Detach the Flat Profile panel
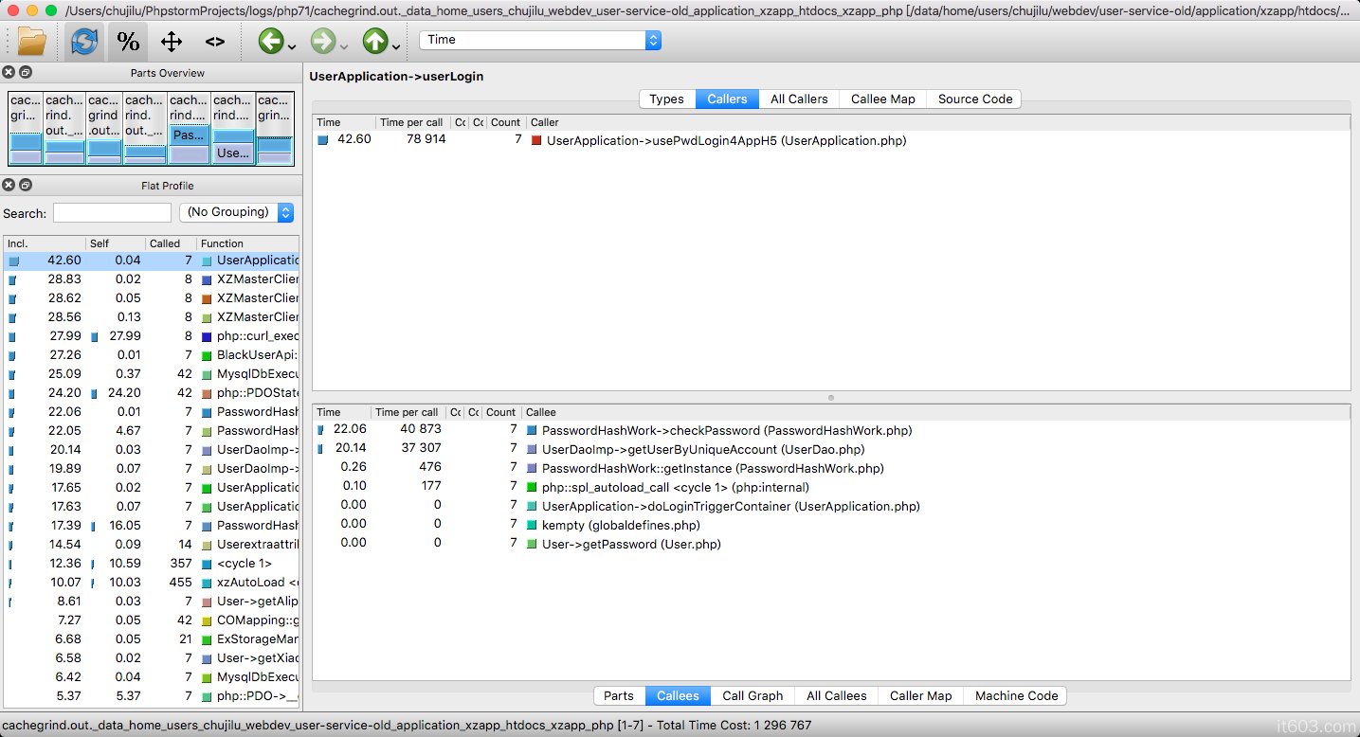This screenshot has height=737, width=1360. [x=26, y=186]
